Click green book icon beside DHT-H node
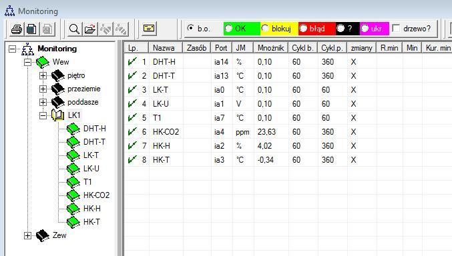 (x=73, y=129)
